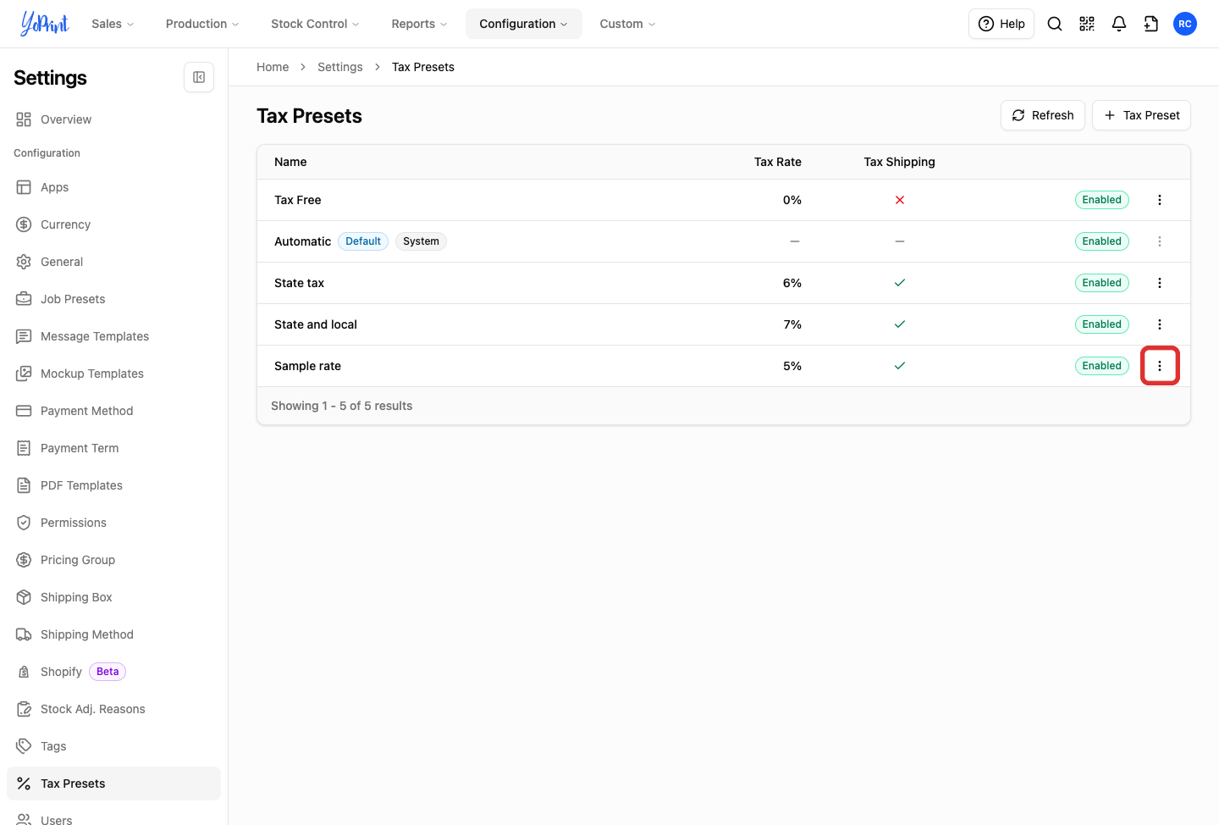Viewport: 1219px width, 825px height.
Task: Open the new document icon beside the bell
Action: 1151,24
